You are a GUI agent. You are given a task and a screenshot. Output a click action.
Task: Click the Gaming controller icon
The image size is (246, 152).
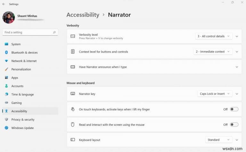[6, 103]
